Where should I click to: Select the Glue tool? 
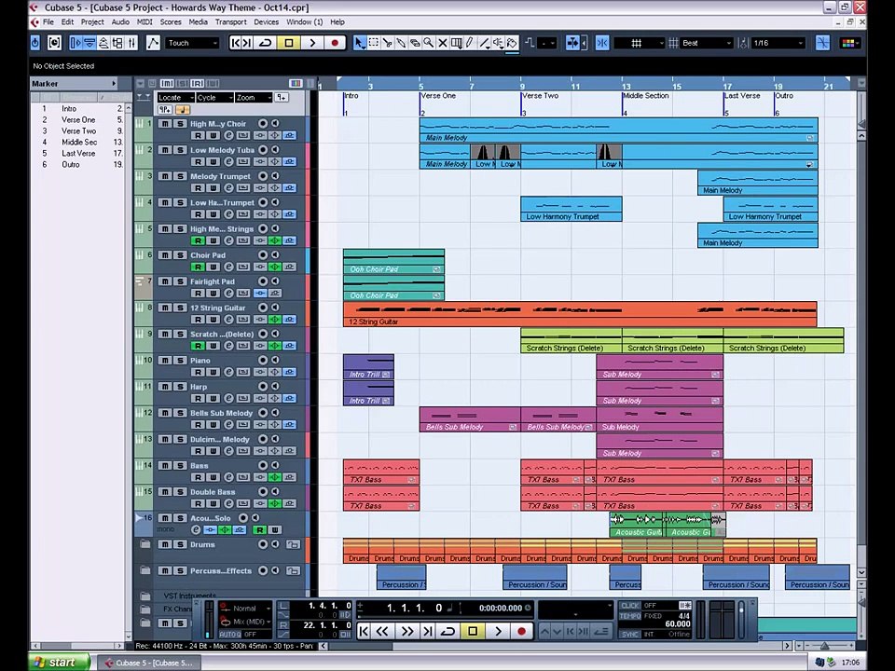pos(401,43)
